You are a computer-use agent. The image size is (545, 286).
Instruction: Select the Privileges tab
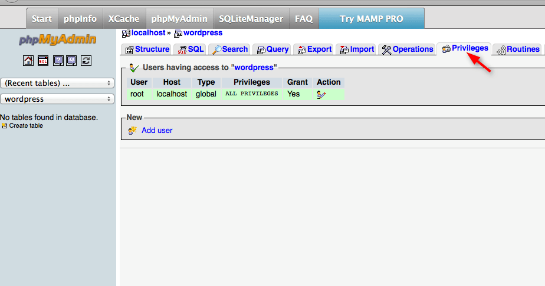click(x=464, y=48)
